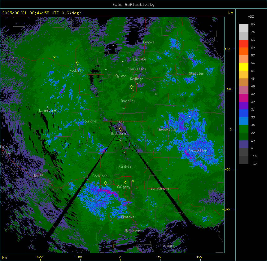The width and height of the screenshot is (267, 261).
Task: Click the Didsbury label
Action: pos(119,134)
